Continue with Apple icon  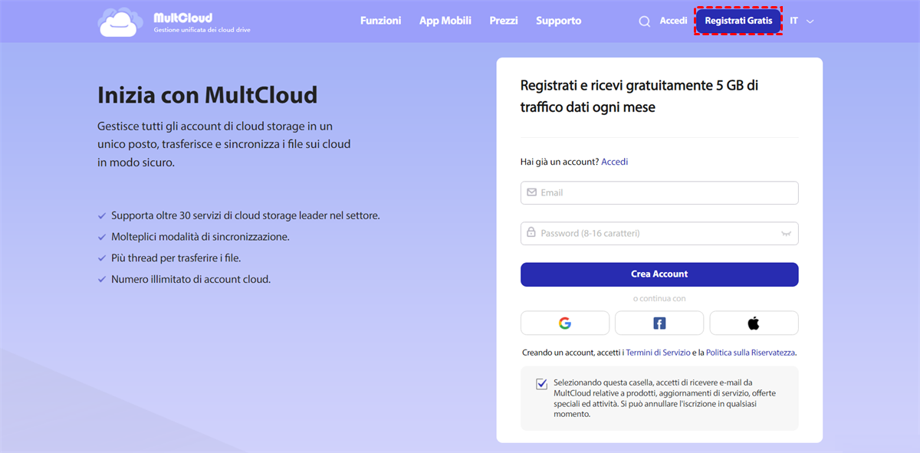[754, 323]
